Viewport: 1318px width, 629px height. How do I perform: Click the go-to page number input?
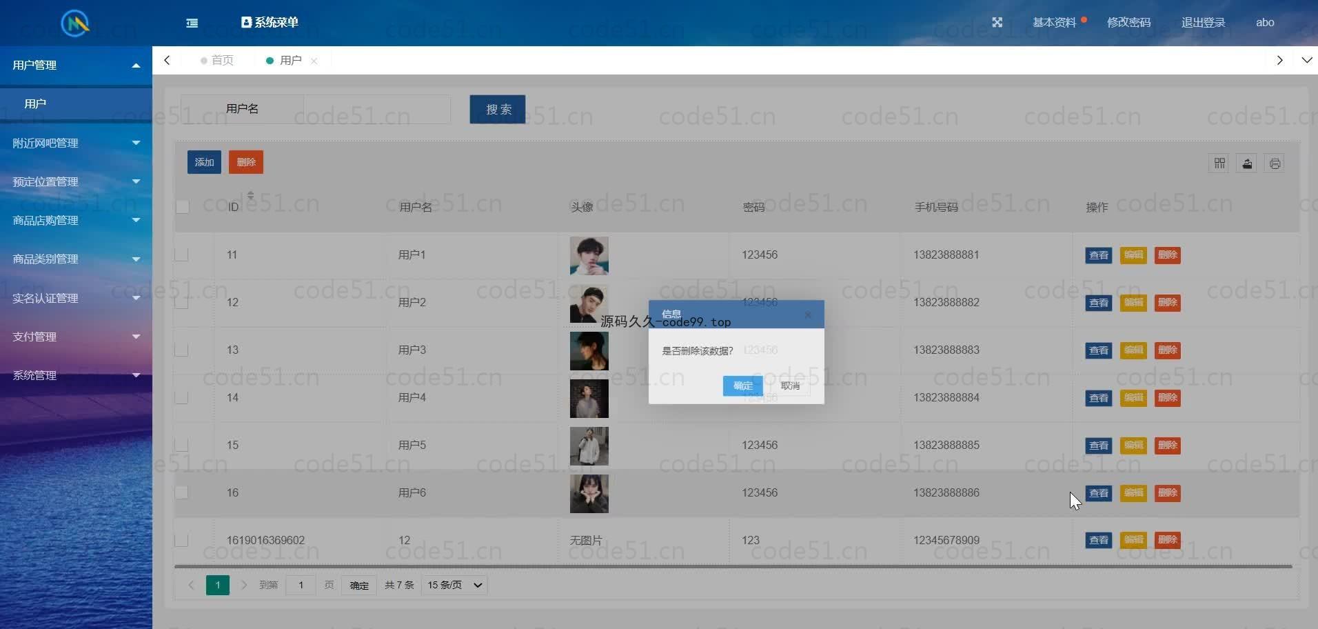click(301, 586)
